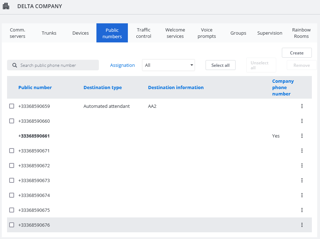Click the Create button
This screenshot has width=320, height=239.
click(x=297, y=53)
